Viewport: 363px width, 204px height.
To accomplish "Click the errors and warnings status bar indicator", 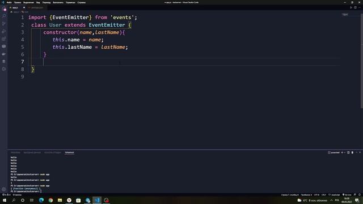I will point(6,195).
